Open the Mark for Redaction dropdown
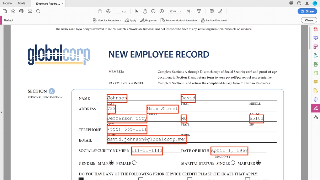 click(107, 20)
